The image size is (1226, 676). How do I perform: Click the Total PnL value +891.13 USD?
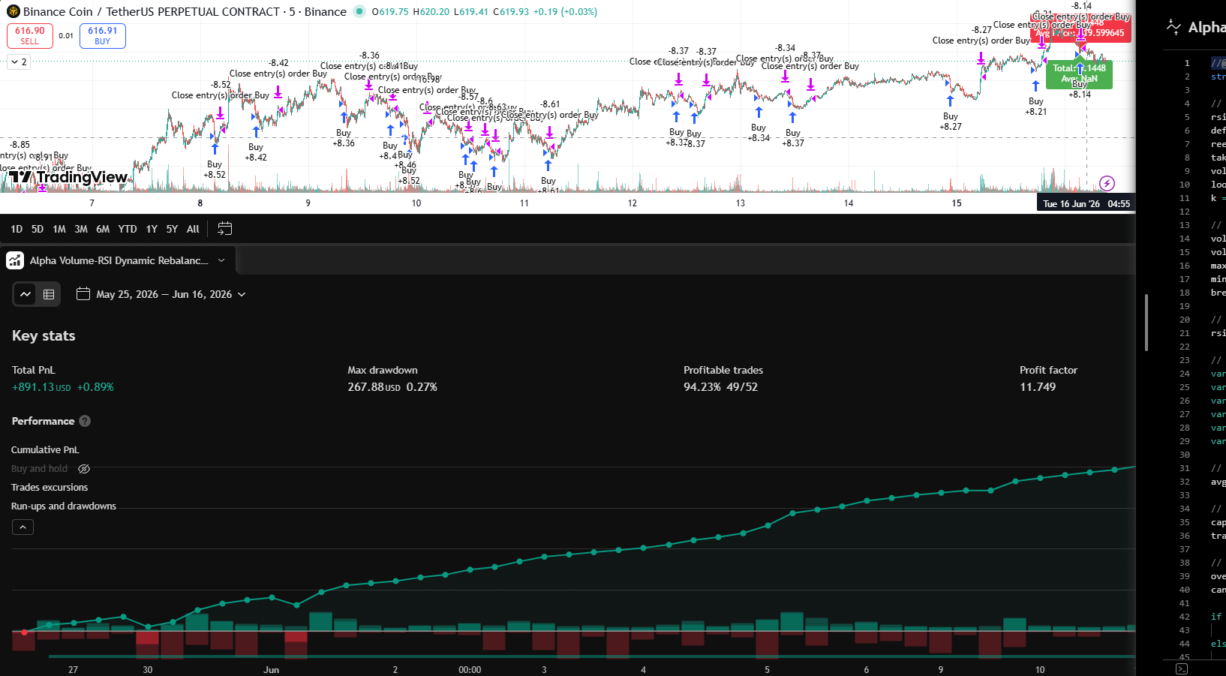41,387
